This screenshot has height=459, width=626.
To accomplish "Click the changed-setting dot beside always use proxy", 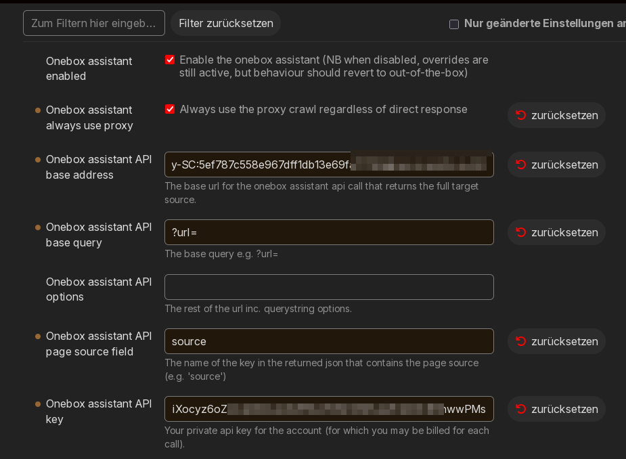I will point(38,110).
